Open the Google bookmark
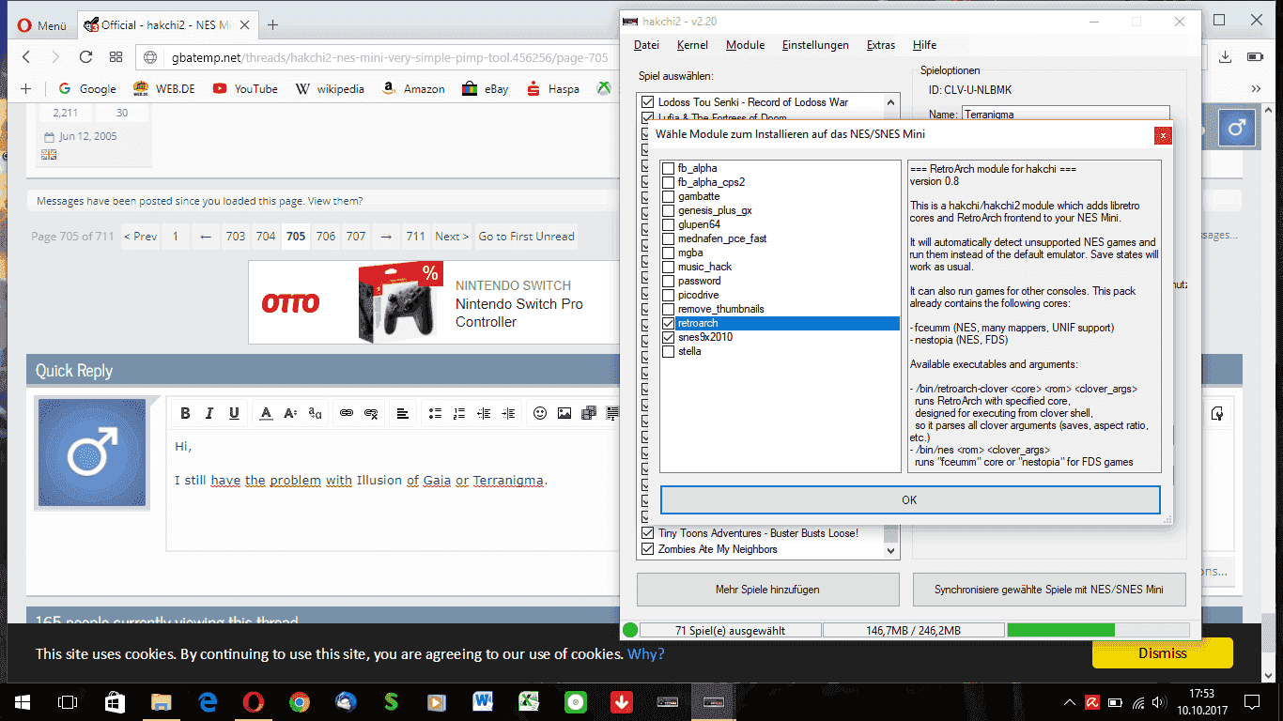The height and width of the screenshot is (721, 1283). click(x=87, y=89)
